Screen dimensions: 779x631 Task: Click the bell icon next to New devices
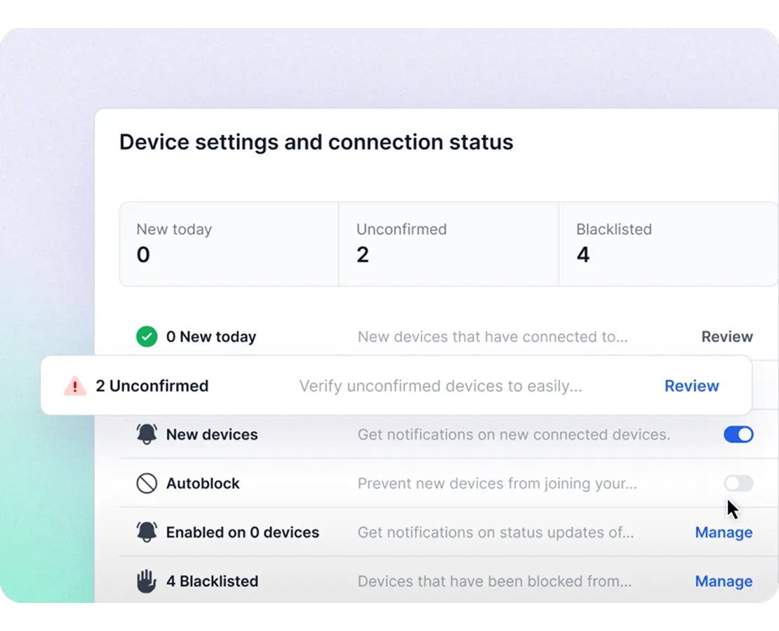point(147,435)
